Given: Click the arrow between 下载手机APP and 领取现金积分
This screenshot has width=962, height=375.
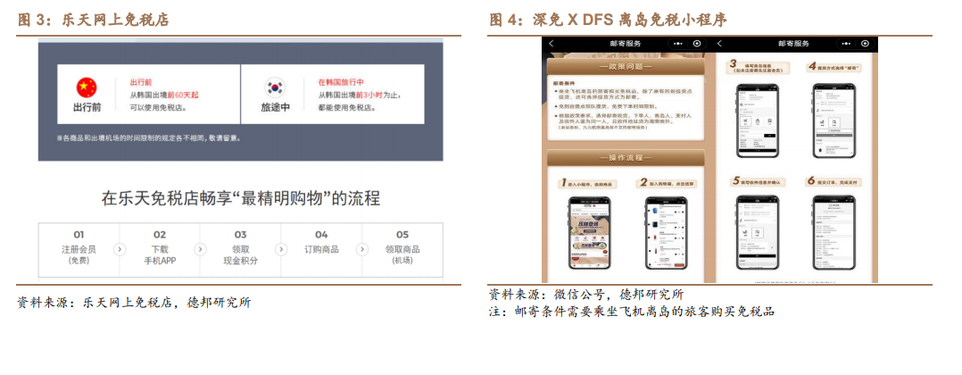Looking at the screenshot, I should (x=200, y=250).
